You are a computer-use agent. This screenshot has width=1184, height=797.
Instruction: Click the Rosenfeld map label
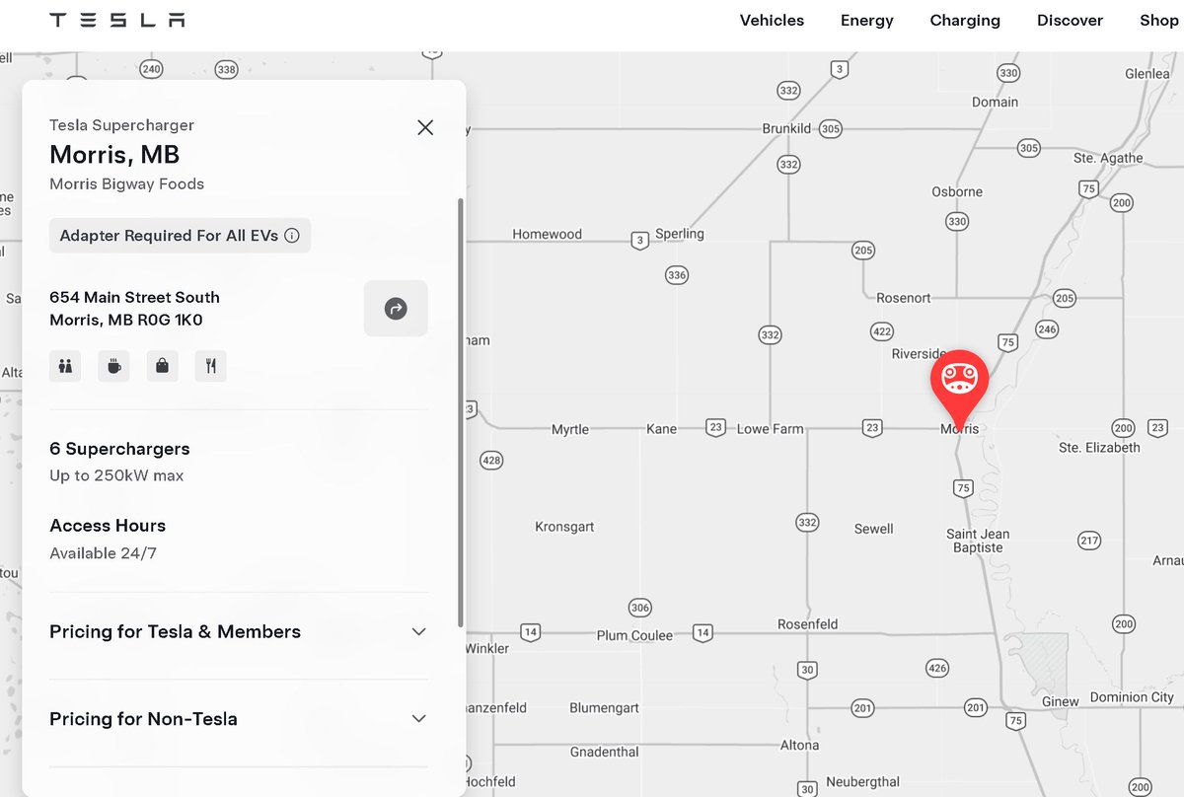[807, 624]
